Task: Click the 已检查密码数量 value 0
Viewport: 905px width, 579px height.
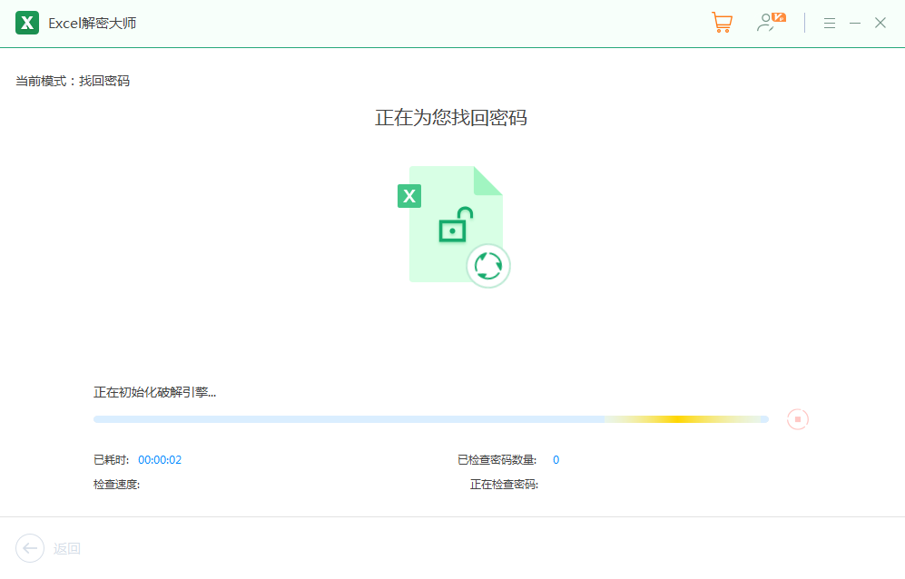Action: click(556, 460)
